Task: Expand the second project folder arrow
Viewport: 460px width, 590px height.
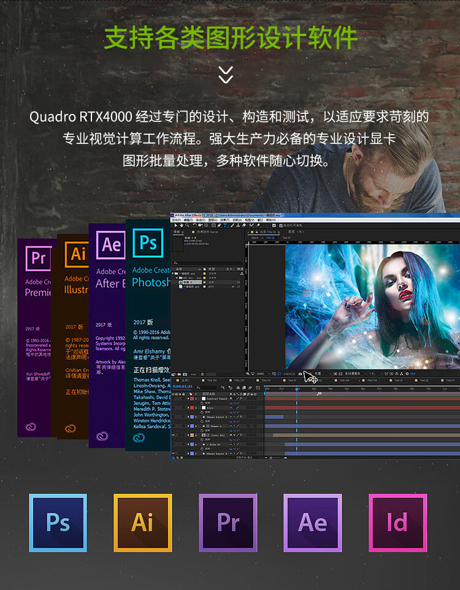Action: (x=177, y=278)
